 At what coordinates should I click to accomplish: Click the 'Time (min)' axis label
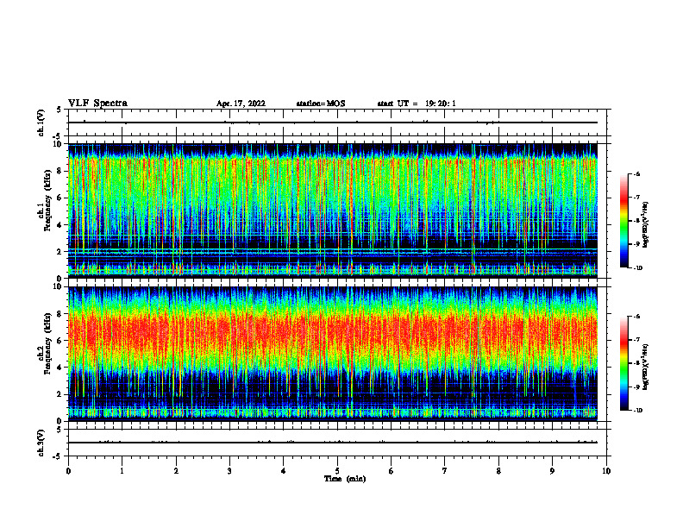coord(345,479)
